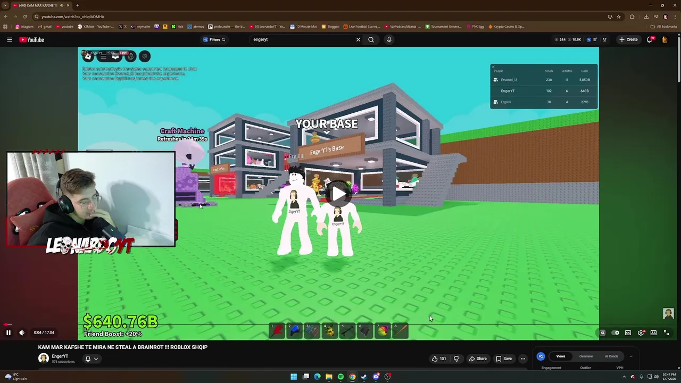This screenshot has width=681, height=383.
Task: Dislike the video
Action: coord(456,359)
